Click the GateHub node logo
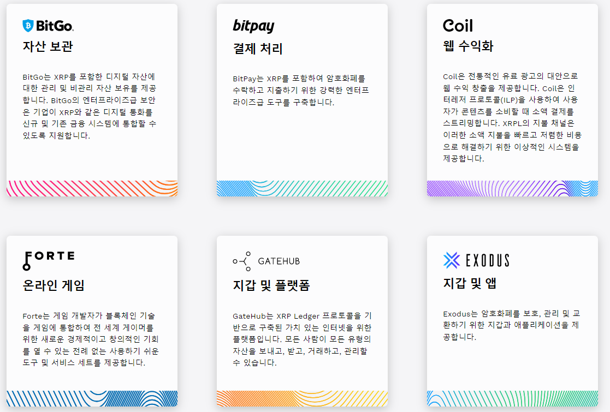 (242, 261)
